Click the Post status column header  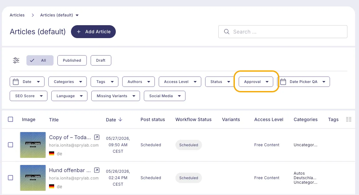[153, 119]
